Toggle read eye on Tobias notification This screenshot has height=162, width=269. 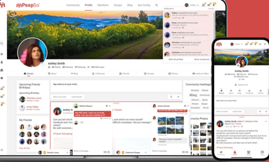pyautogui.click(x=183, y=18)
